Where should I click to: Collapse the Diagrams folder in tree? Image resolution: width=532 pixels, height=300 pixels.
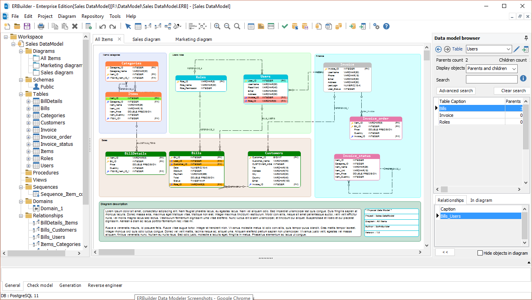tap(21, 51)
